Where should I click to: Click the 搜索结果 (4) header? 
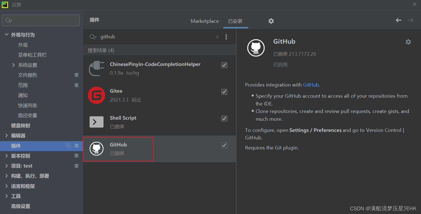[x=101, y=50]
